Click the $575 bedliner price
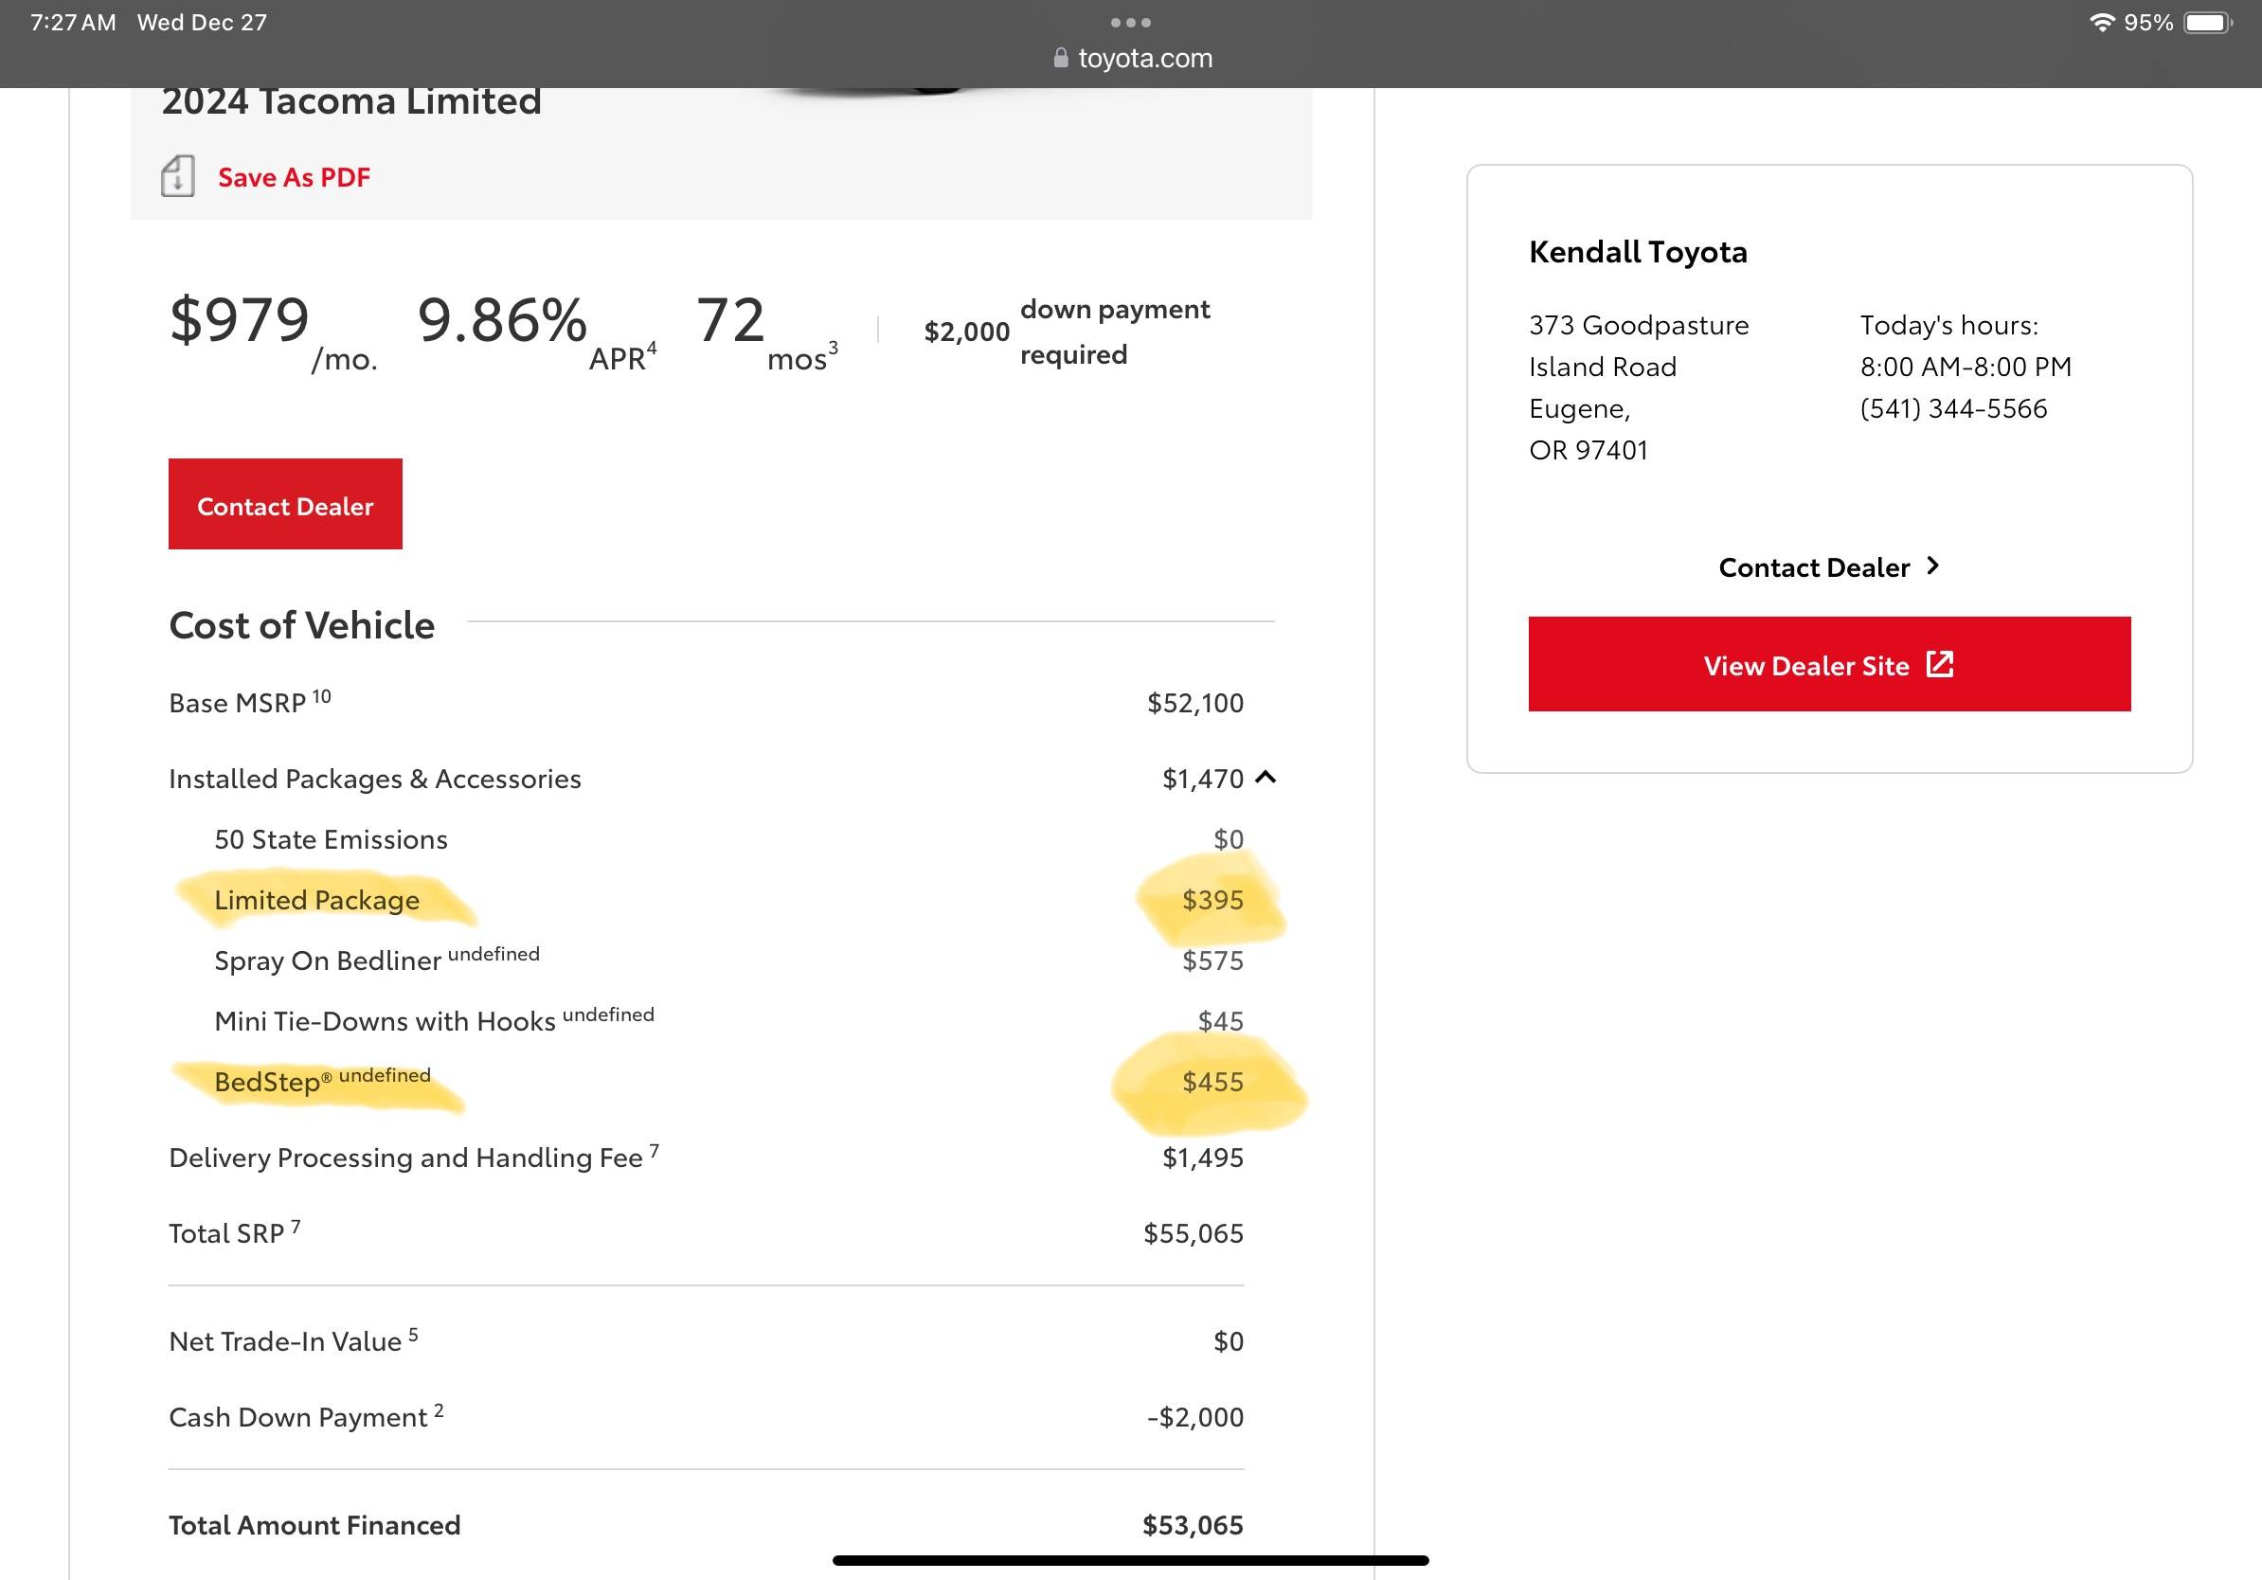This screenshot has height=1580, width=2262. coord(1212,961)
